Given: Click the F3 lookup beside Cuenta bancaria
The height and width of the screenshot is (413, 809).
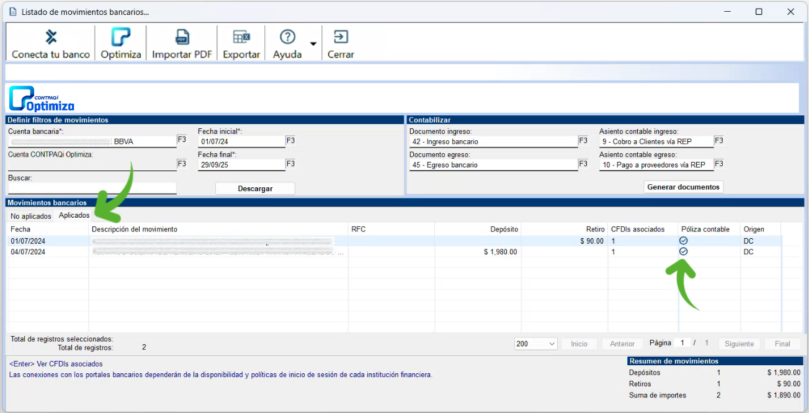Looking at the screenshot, I should 182,140.
